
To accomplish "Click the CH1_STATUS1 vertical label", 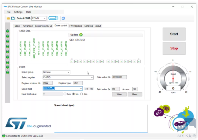I will pyautogui.click(x=43, y=48).
